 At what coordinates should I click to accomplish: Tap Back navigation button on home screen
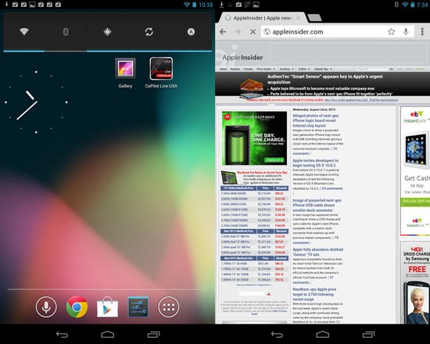[x=62, y=334]
